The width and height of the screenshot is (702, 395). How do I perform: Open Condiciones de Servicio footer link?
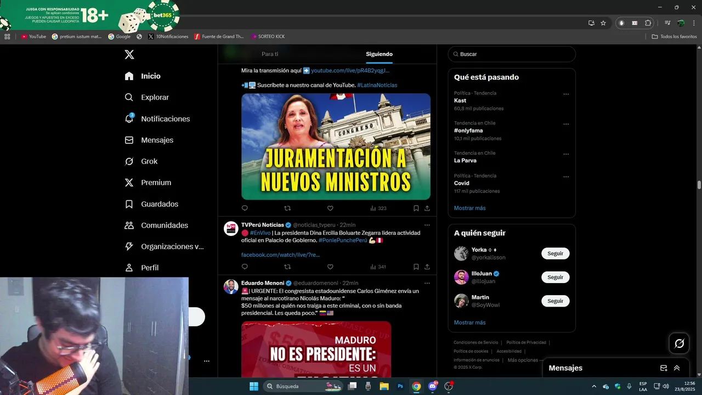point(476,342)
